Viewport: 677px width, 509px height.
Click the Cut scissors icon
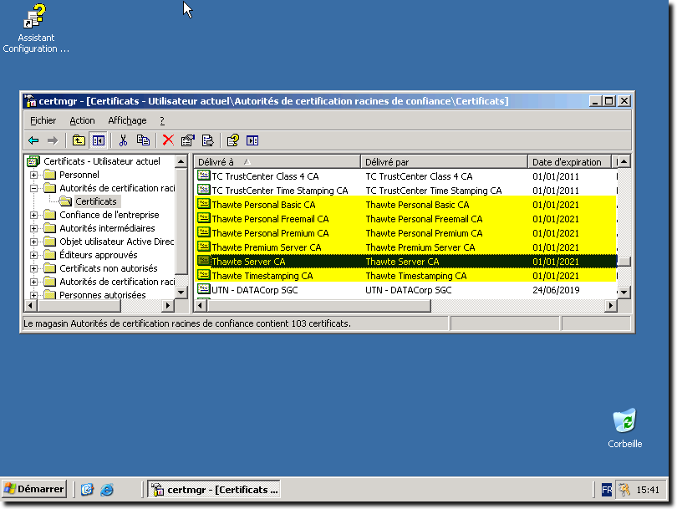(124, 140)
